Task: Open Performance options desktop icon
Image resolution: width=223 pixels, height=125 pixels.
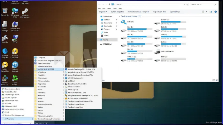Action: 15,26
